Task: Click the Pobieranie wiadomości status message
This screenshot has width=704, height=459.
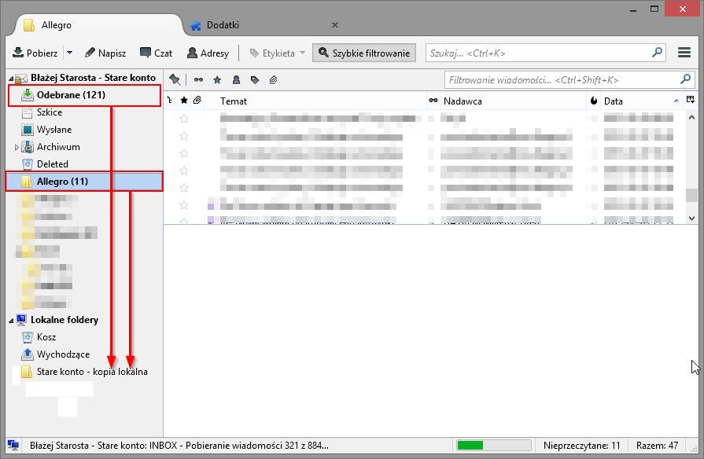Action: coord(179,446)
